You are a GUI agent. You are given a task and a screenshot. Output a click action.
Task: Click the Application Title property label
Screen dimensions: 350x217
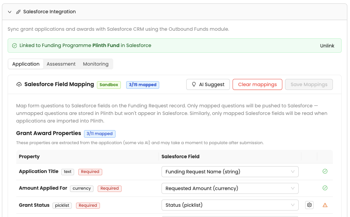pos(39,171)
